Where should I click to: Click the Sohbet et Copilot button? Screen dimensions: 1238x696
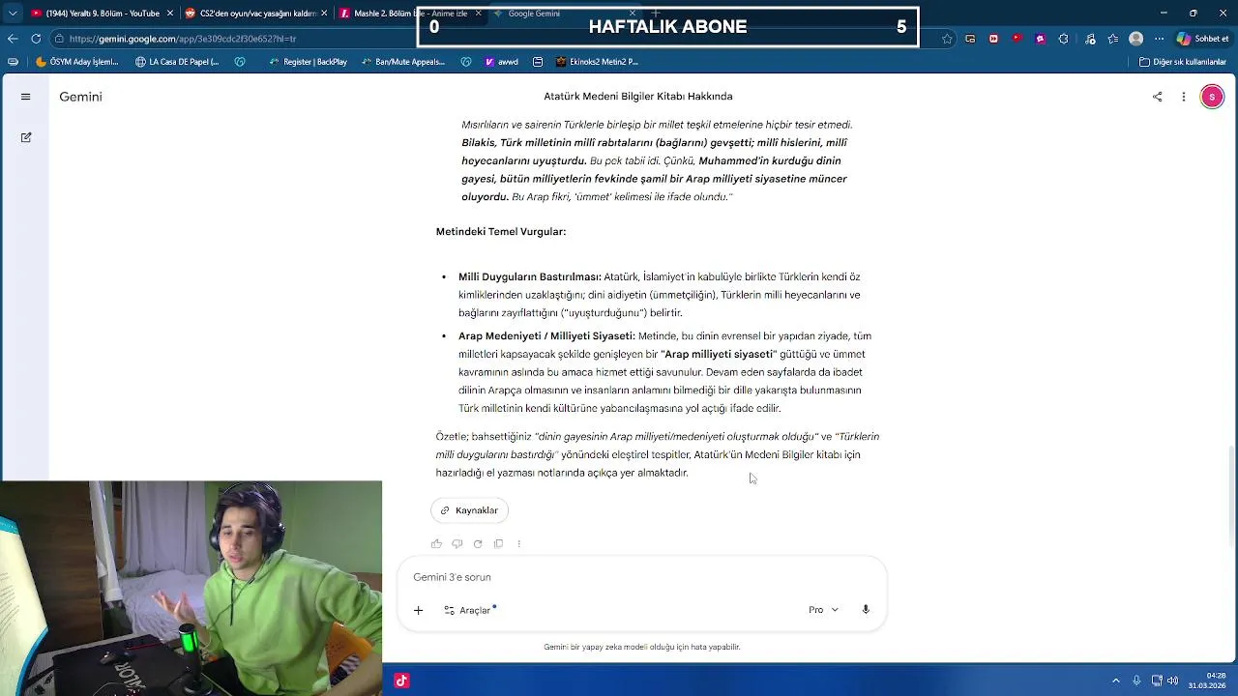coord(1202,39)
